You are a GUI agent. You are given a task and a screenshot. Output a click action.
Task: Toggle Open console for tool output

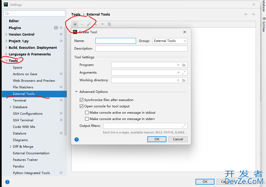81,106
